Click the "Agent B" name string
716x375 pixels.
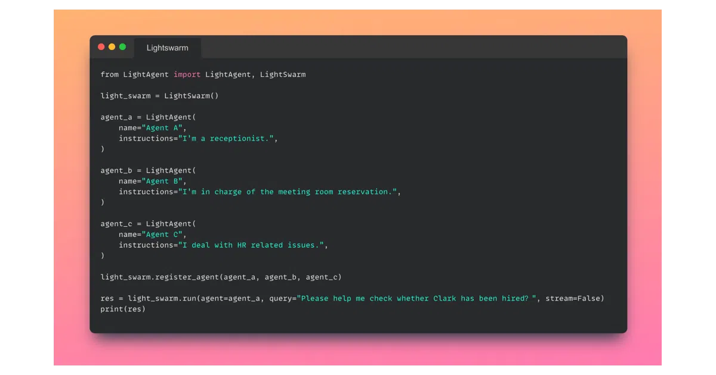click(164, 182)
